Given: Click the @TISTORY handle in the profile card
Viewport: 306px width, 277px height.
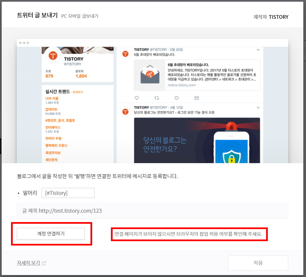Looking at the screenshot, I should click(73, 64).
